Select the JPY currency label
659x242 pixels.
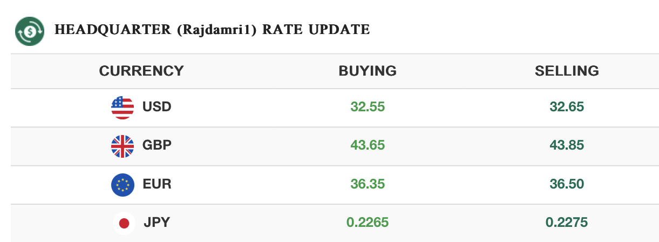coord(158,222)
